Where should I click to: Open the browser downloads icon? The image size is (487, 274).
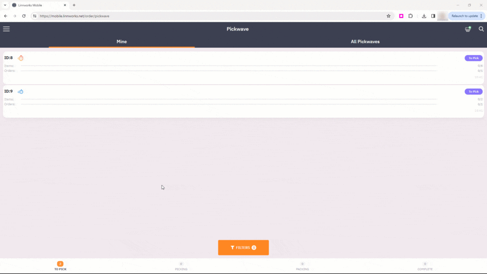[x=424, y=16]
